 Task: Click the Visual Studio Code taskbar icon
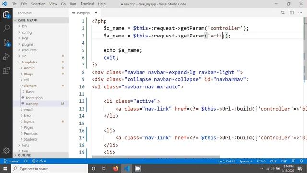coord(127,169)
